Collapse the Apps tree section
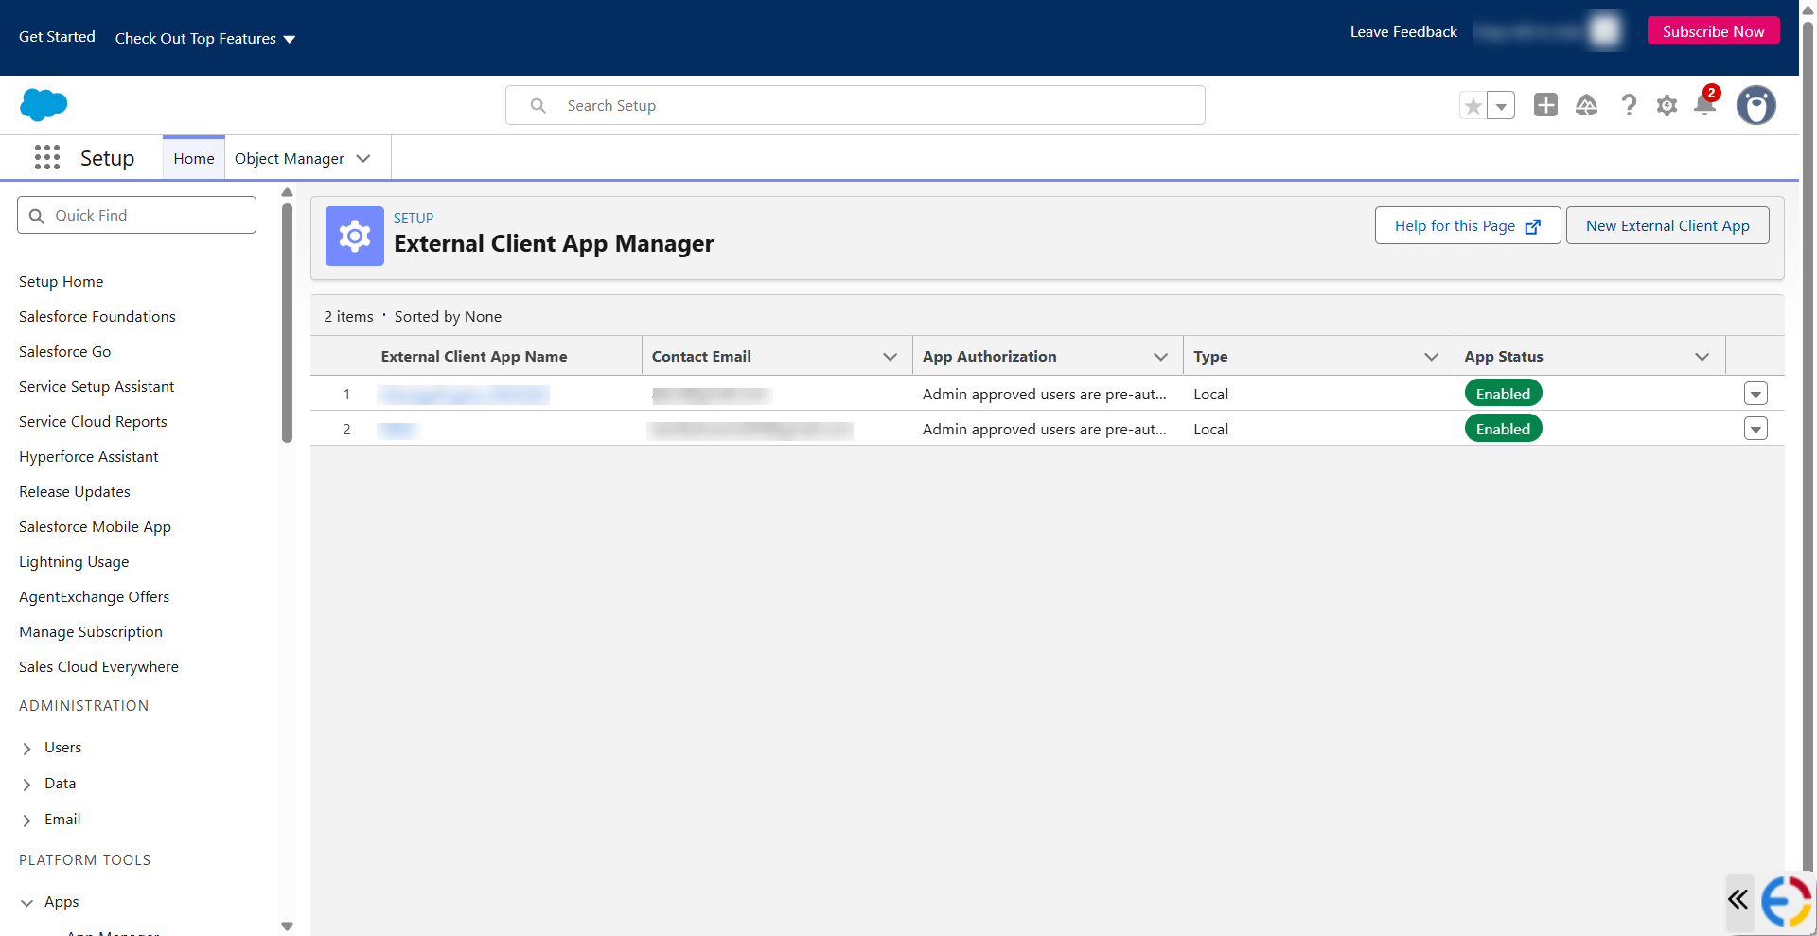This screenshot has width=1817, height=936. 26,902
